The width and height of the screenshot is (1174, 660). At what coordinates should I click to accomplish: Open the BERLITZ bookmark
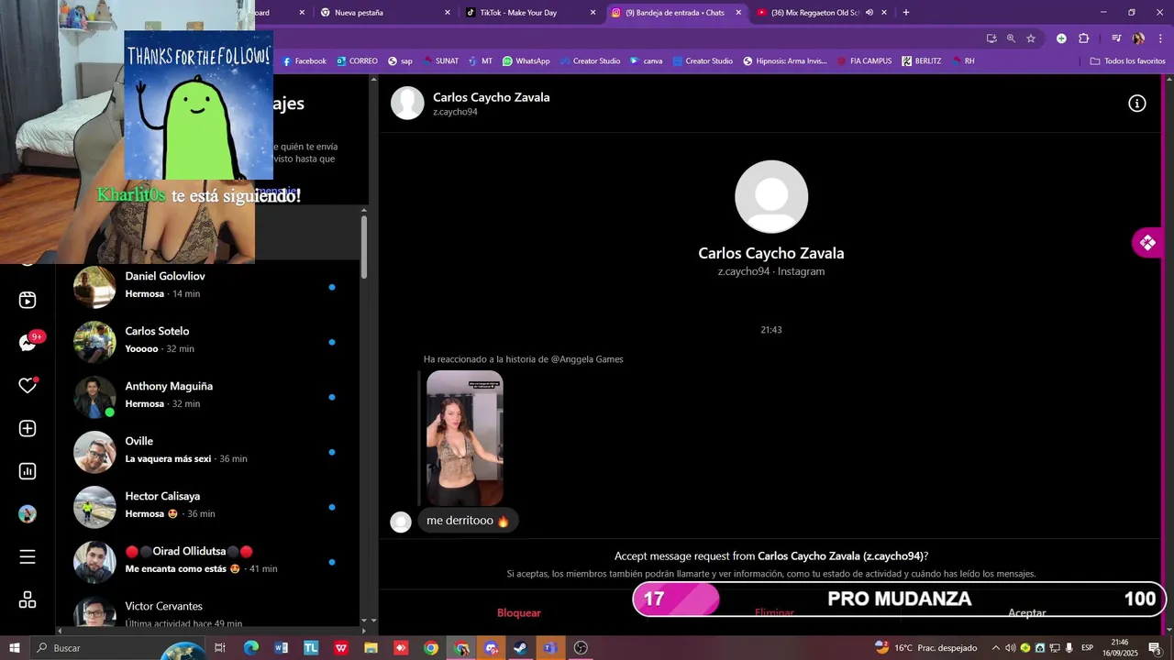921,61
